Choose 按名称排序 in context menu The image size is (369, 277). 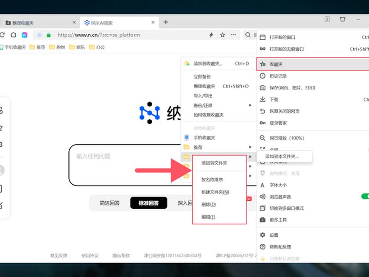pyautogui.click(x=220, y=180)
